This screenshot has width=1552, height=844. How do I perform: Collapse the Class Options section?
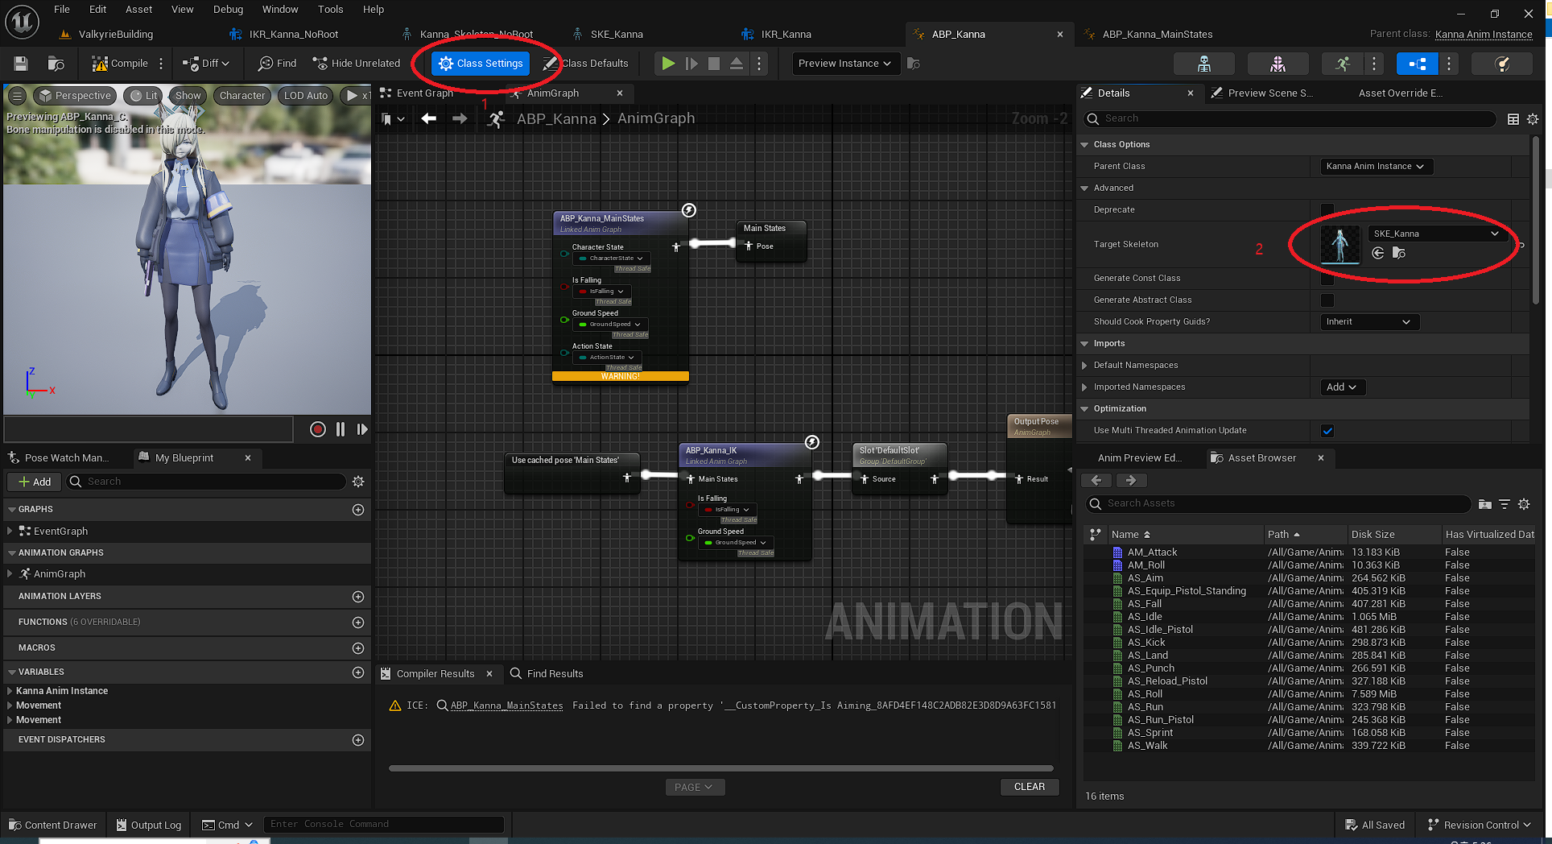pos(1084,145)
